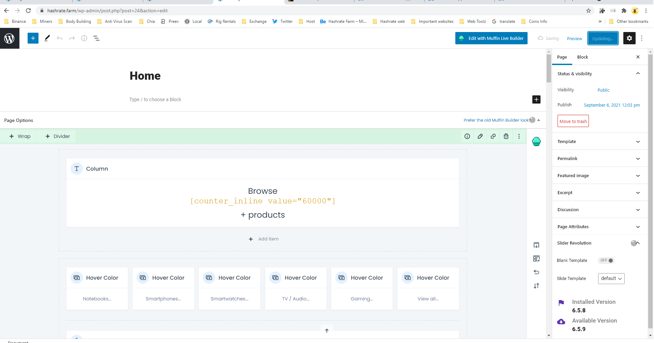This screenshot has height=343, width=654.
Task: Open the list view outline icon
Action: [x=96, y=38]
